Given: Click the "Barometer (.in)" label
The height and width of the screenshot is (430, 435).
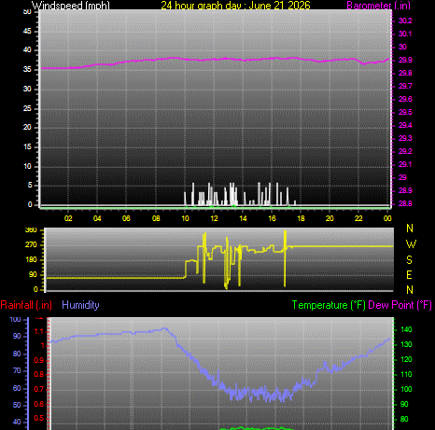Looking at the screenshot, I should point(378,6).
